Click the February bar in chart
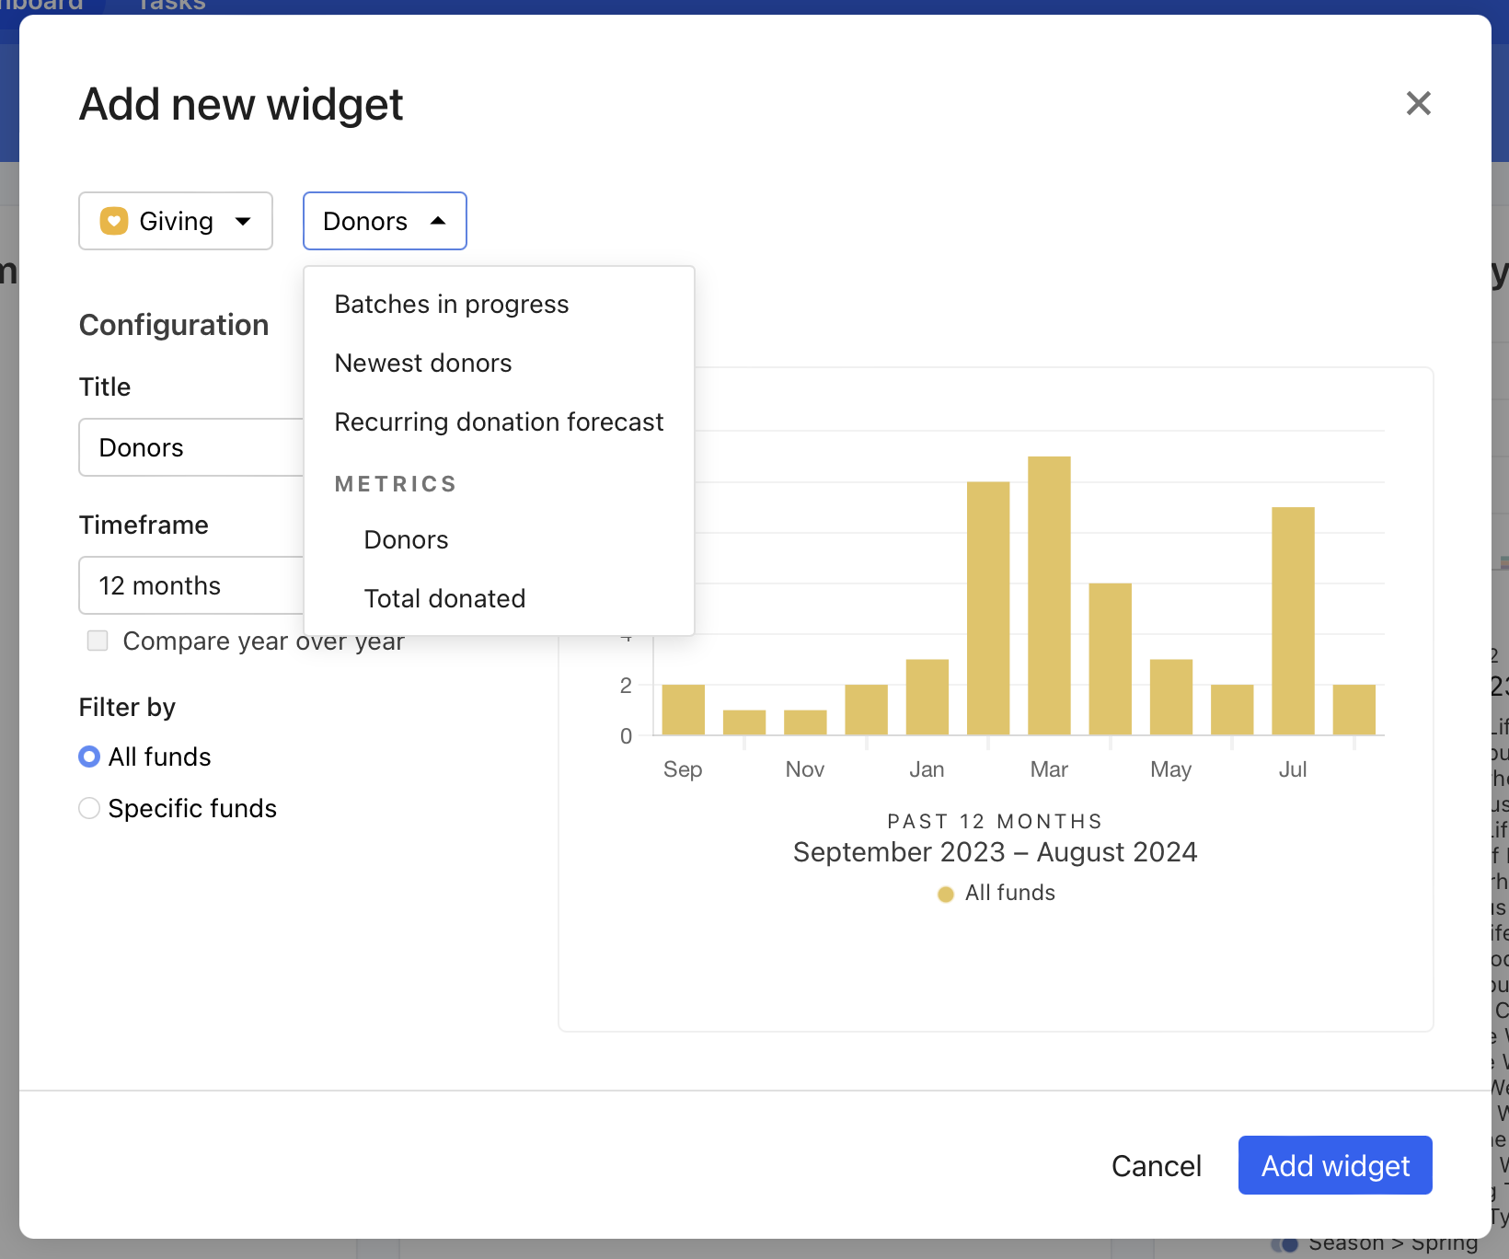Viewport: 1509px width, 1259px height. pyautogui.click(x=988, y=607)
